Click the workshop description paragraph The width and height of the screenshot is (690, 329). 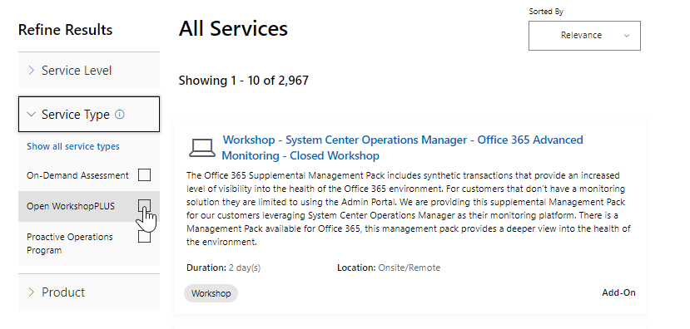(409, 209)
